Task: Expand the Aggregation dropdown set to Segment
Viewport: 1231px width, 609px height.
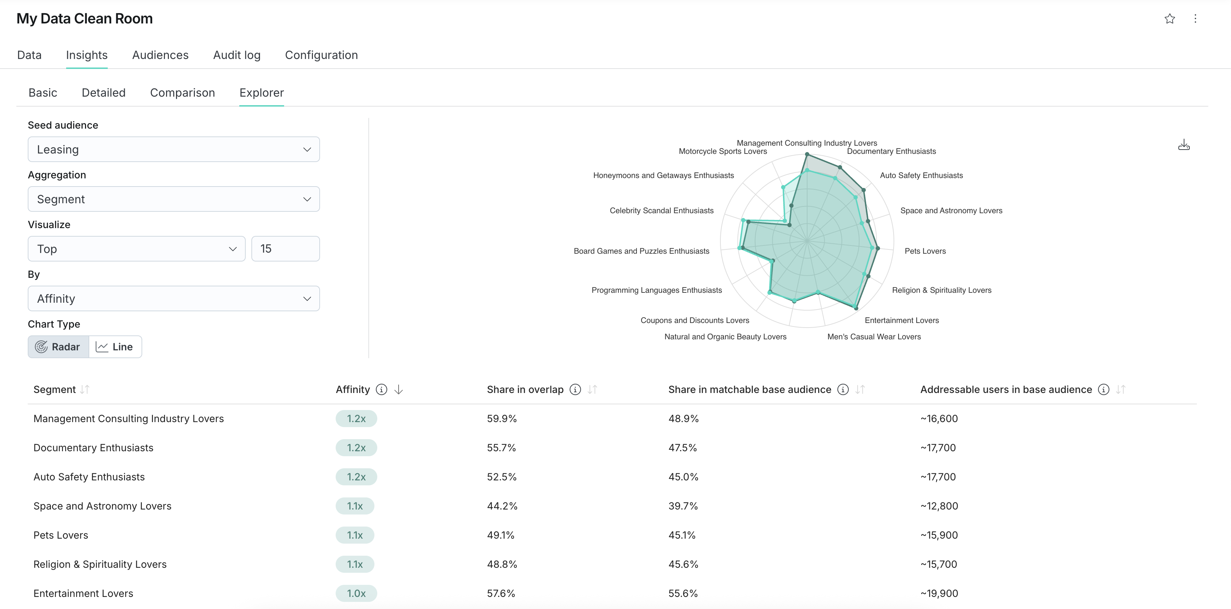Action: coord(174,199)
